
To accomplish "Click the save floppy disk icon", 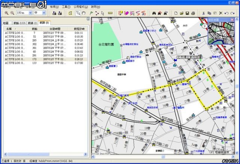I will (x=187, y=13).
